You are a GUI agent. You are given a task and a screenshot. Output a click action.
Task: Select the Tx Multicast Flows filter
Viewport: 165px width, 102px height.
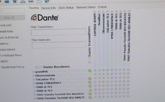(x=11, y=55)
